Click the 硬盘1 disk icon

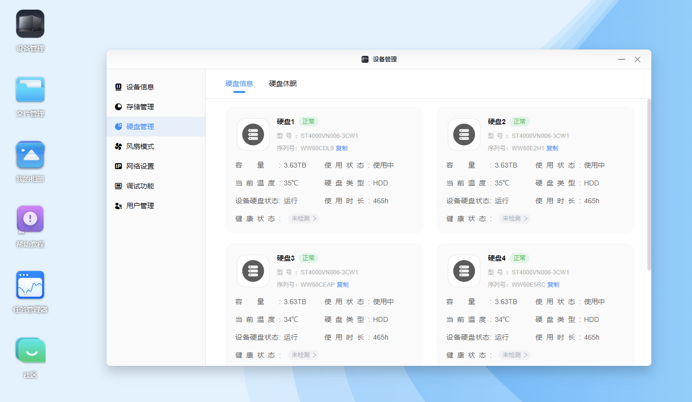(x=253, y=134)
